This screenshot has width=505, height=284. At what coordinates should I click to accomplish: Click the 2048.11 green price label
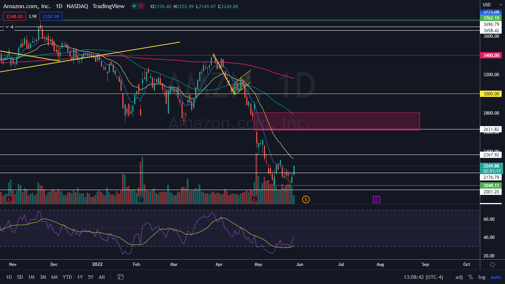[x=491, y=185]
